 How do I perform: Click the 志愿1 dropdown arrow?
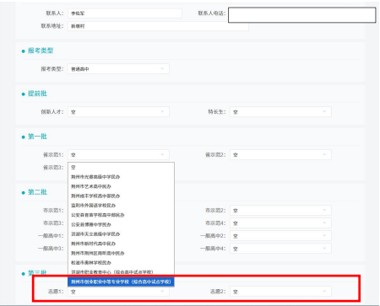coord(162,292)
